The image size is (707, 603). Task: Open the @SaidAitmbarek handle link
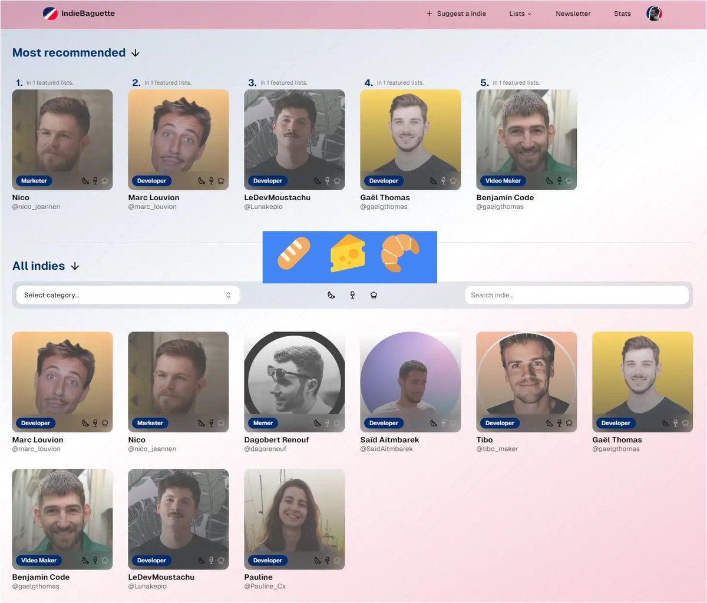click(386, 449)
